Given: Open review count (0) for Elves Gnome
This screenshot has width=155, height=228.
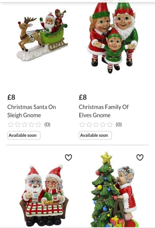Looking at the screenshot, I should [x=119, y=125].
